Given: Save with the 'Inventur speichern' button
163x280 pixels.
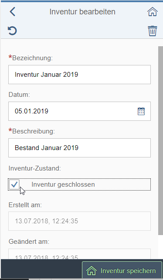Looking at the screenshot, I should point(122,270).
